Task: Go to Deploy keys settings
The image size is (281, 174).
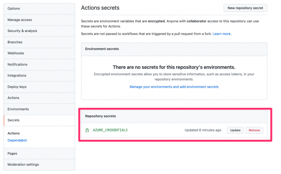Action: pyautogui.click(x=39, y=87)
